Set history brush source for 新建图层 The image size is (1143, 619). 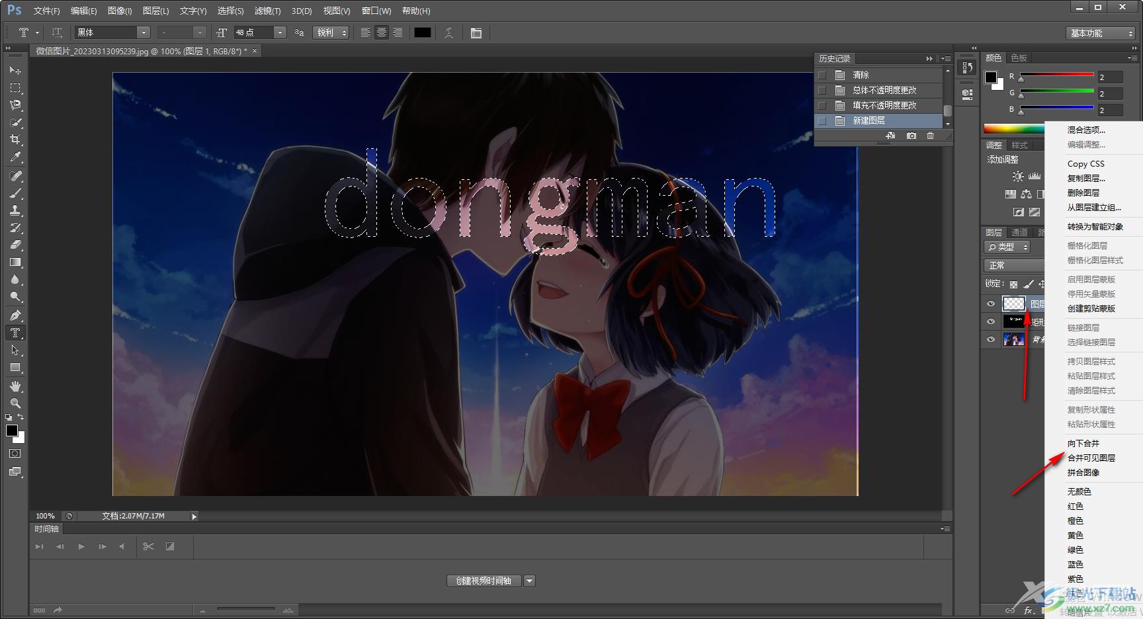(x=822, y=120)
